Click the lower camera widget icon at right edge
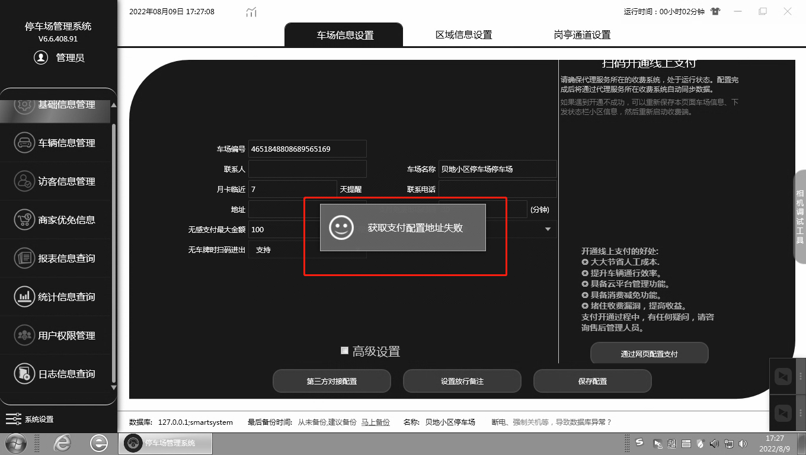The image size is (806, 455). [783, 412]
